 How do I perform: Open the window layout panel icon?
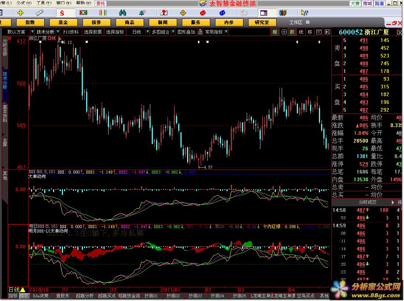point(264,13)
